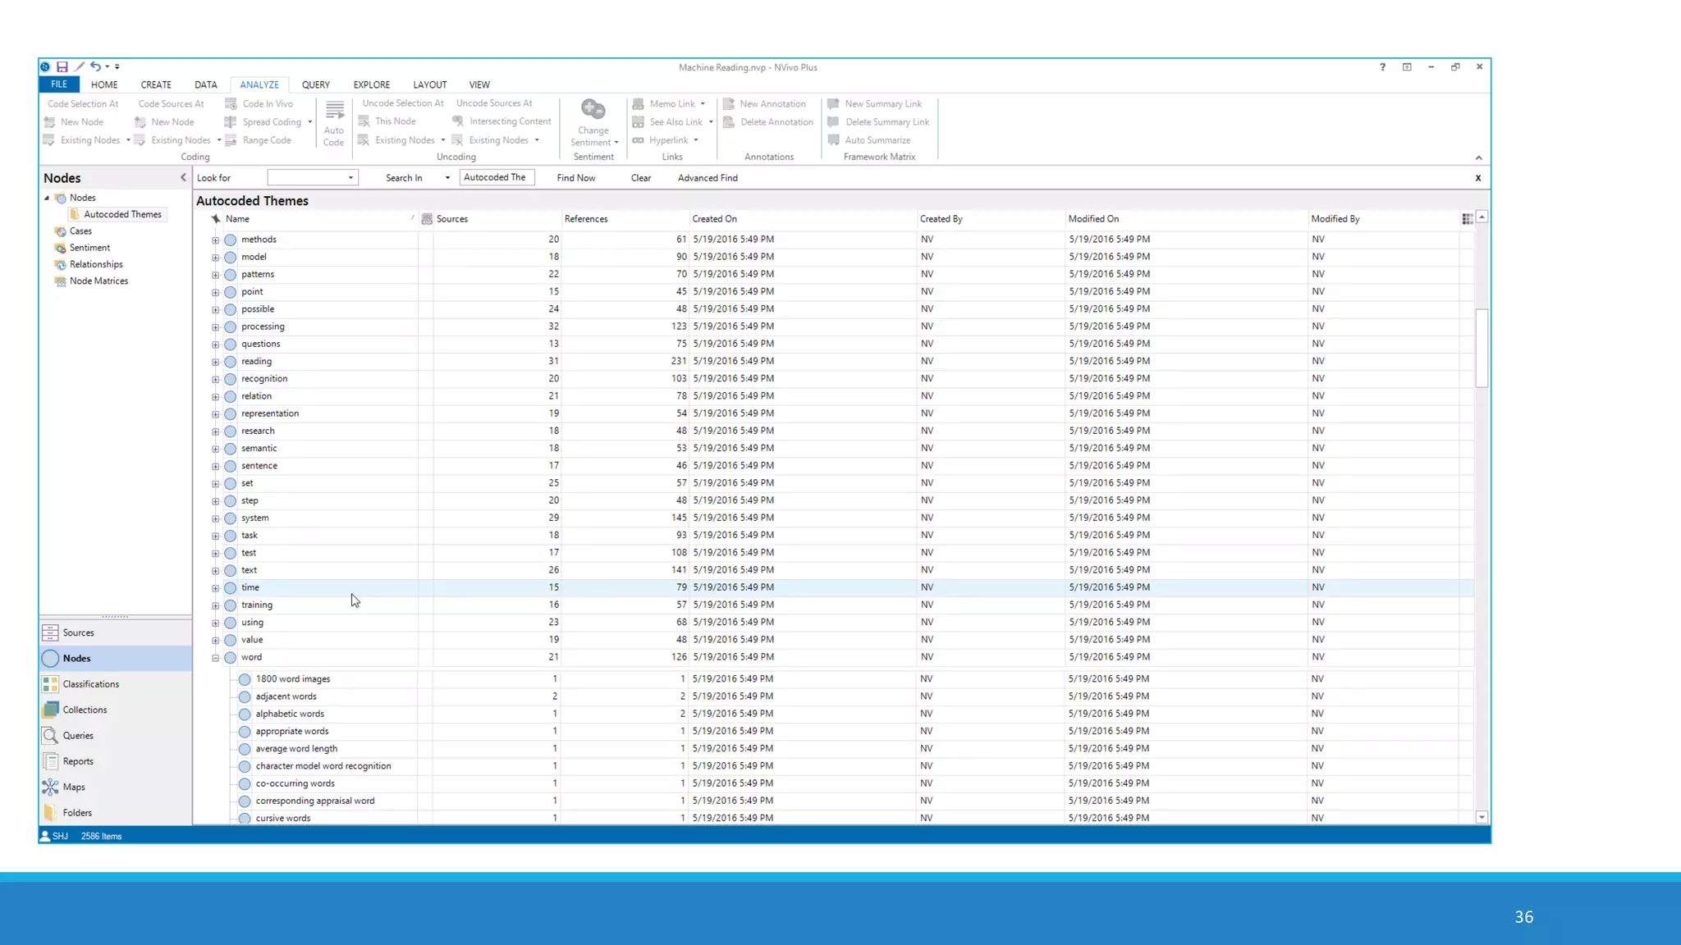Click the scrollbar down arrow
This screenshot has width=1681, height=945.
pyautogui.click(x=1482, y=818)
